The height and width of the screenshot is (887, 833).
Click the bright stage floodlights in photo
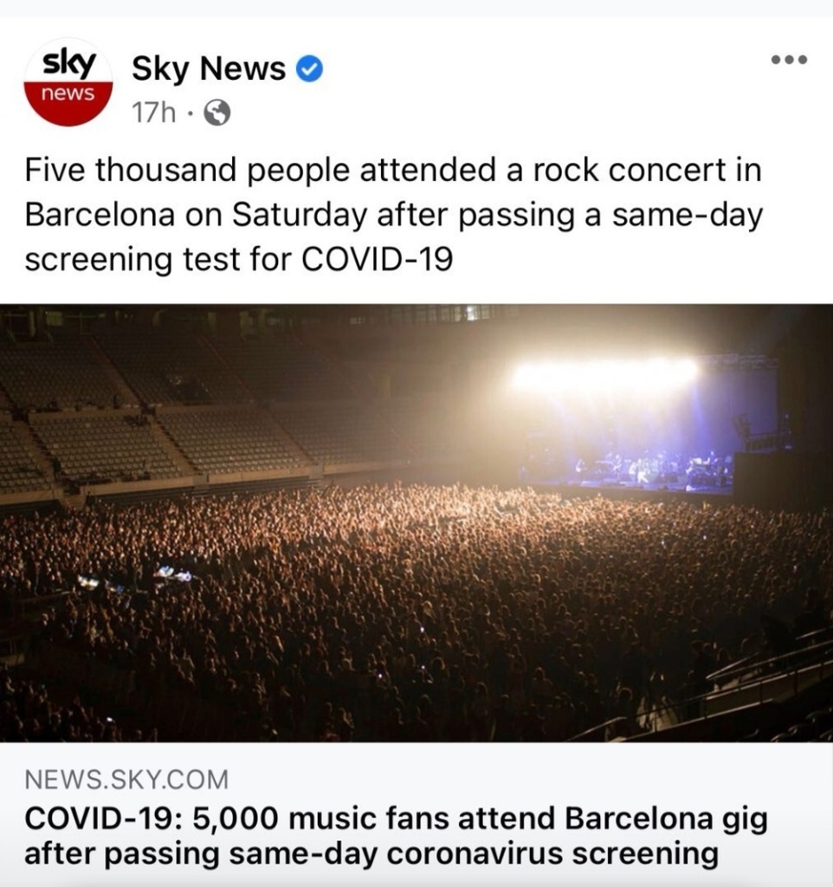604,376
